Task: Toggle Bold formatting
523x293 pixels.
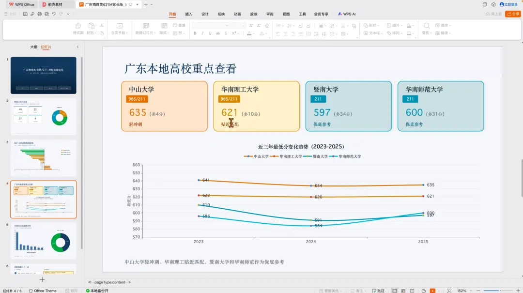Action: [195, 33]
